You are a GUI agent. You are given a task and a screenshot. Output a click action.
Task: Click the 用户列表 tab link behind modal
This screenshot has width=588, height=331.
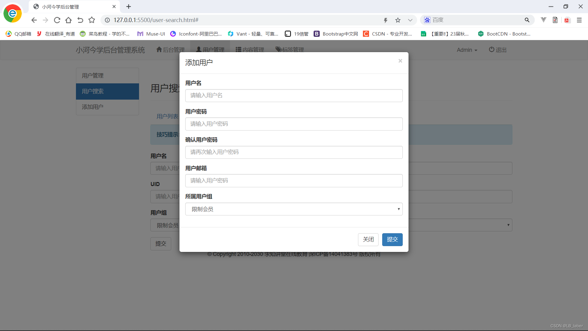tap(167, 116)
